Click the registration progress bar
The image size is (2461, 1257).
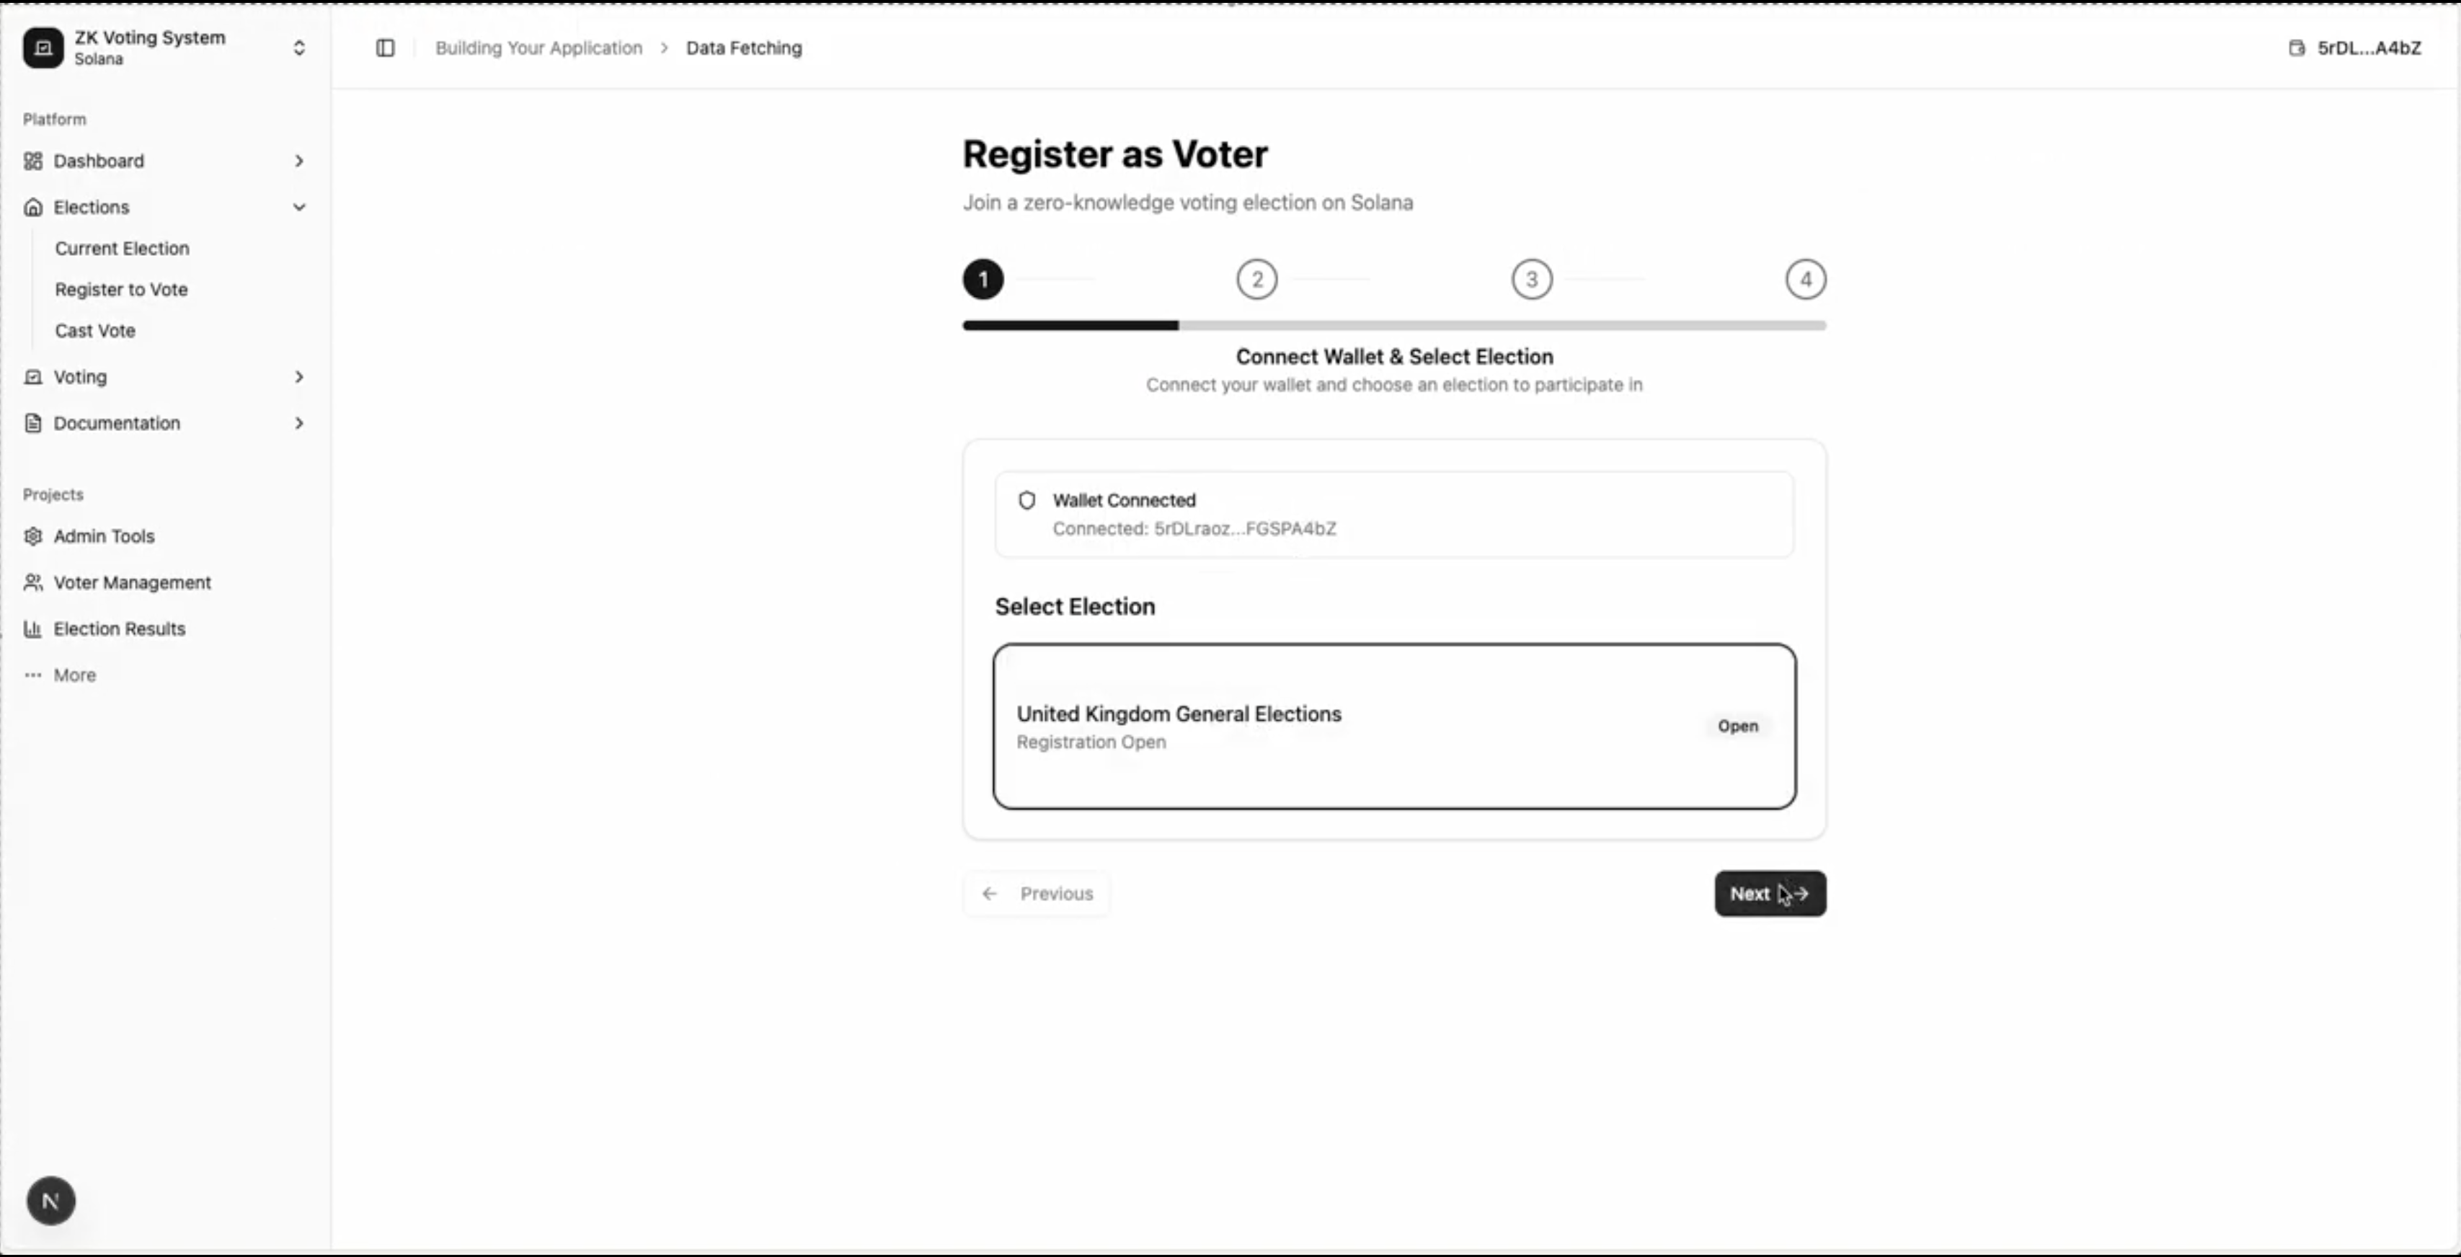(1394, 326)
